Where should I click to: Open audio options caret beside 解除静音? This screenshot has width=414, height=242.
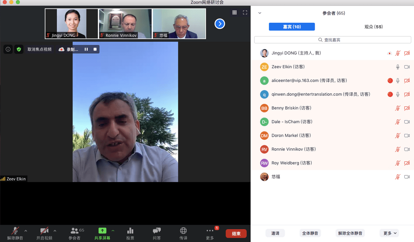(26, 231)
